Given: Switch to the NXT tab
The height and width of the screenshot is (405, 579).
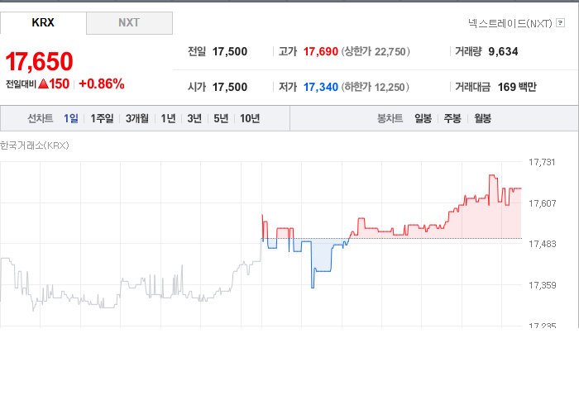Looking at the screenshot, I should pyautogui.click(x=129, y=23).
